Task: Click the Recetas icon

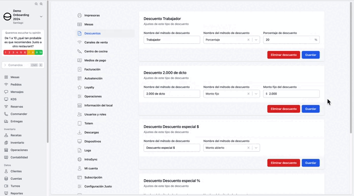Action: pyautogui.click(x=6, y=135)
